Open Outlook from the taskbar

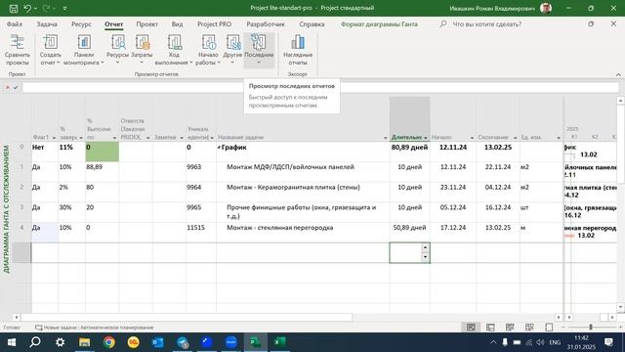pyautogui.click(x=158, y=342)
